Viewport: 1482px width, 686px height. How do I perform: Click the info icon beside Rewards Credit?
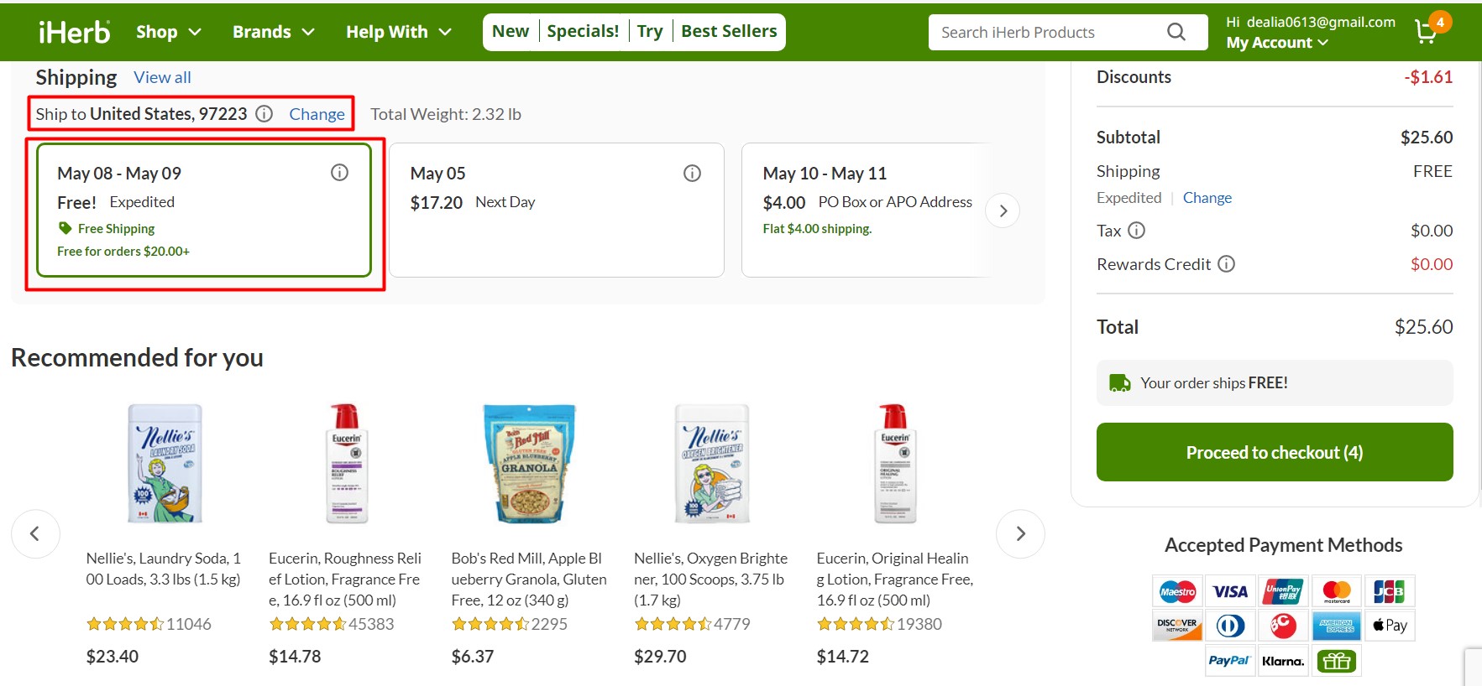1227,263
